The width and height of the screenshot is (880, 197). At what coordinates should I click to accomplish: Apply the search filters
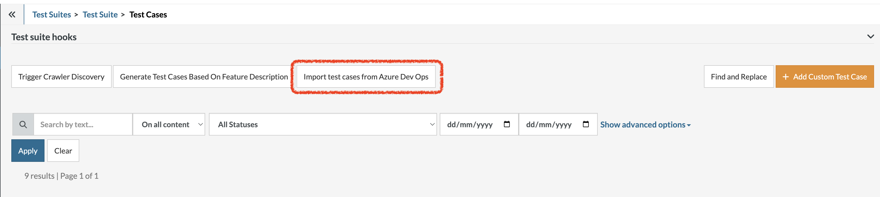(28, 151)
